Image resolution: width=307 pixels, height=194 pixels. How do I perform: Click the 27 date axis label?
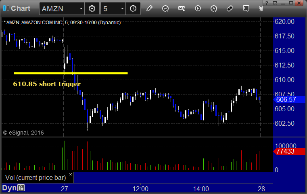65,189
